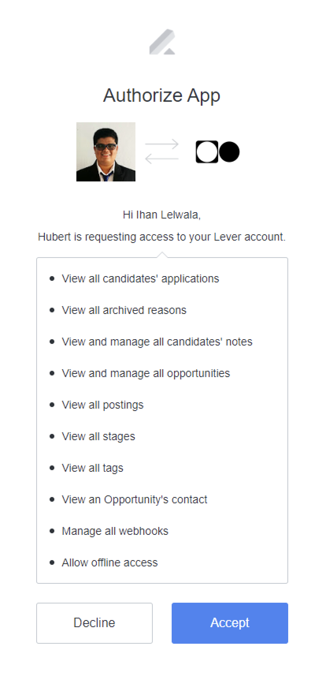Select 'View all archived reasons' permission

(124, 310)
